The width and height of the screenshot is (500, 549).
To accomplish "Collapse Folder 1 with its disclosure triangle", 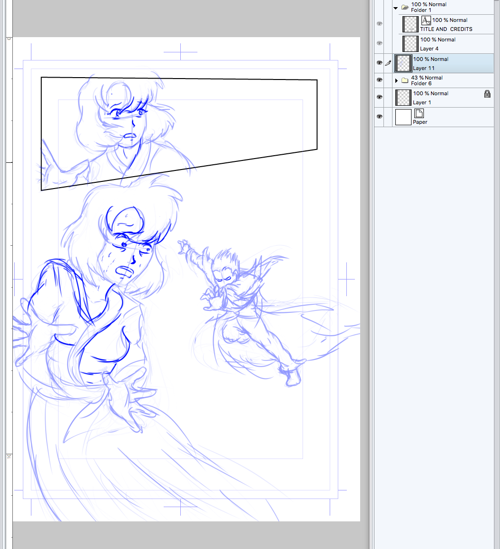I will pyautogui.click(x=395, y=8).
